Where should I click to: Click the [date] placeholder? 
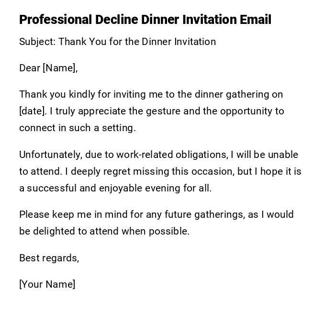33,111
